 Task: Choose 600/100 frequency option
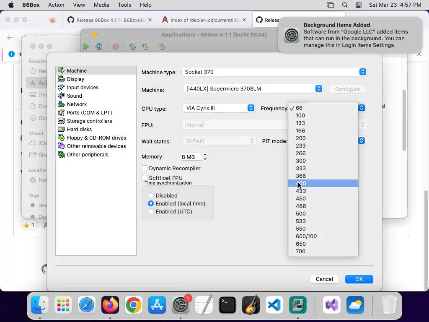(x=323, y=236)
